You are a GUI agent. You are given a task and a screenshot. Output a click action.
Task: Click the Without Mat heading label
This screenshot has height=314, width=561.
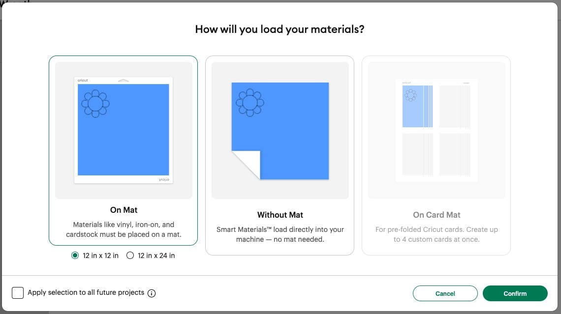pyautogui.click(x=280, y=215)
